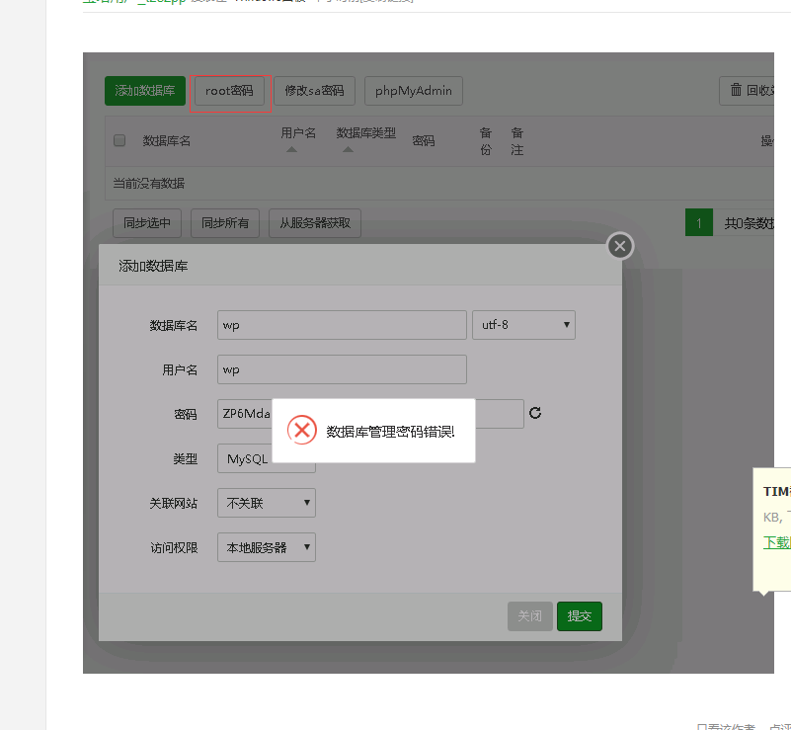The width and height of the screenshot is (791, 730).
Task: Click the 修改sa密码 button
Action: [314, 91]
